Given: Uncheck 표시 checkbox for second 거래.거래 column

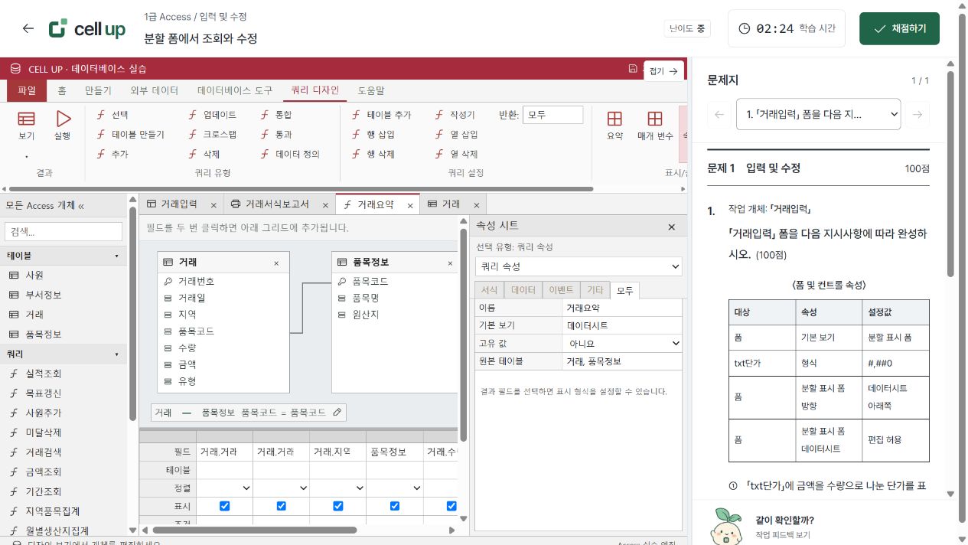Looking at the screenshot, I should 281,506.
